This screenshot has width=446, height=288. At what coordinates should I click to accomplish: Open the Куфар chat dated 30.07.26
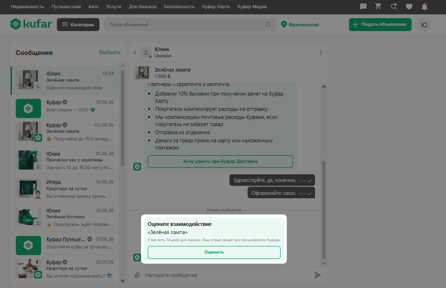[65, 268]
